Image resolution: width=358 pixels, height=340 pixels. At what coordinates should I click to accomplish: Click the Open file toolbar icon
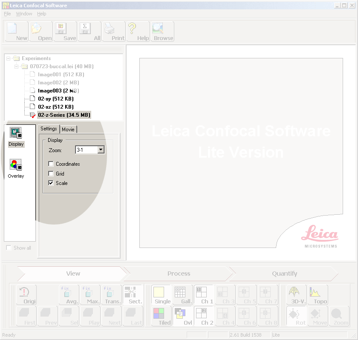[x=41, y=32]
